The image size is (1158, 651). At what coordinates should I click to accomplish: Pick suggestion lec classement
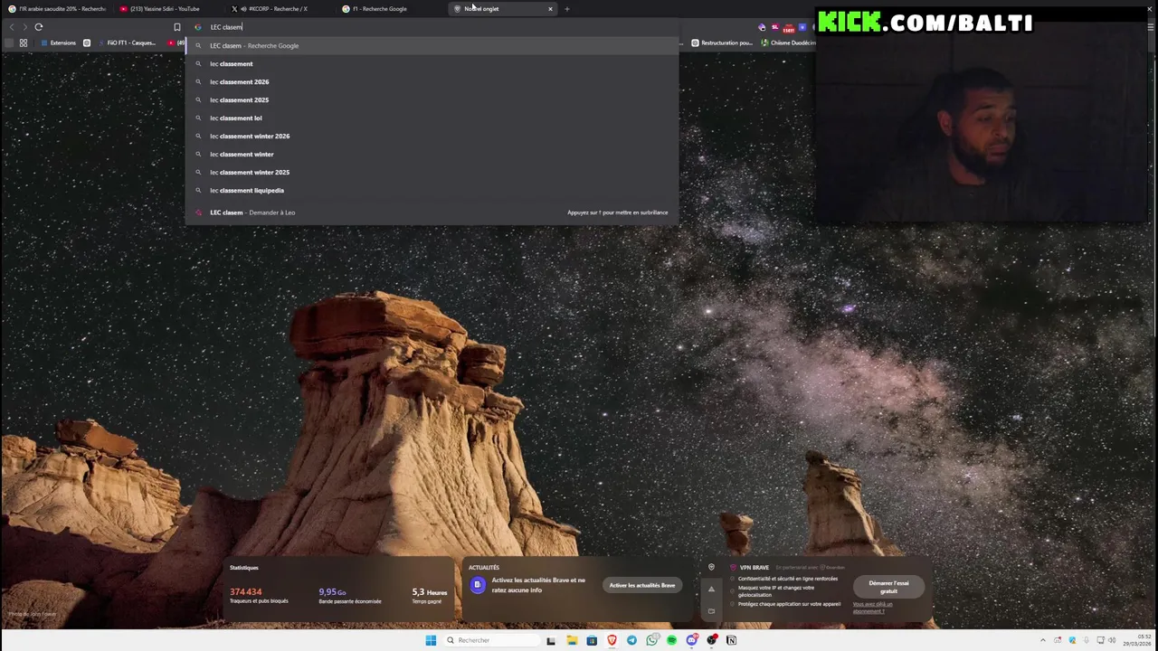[432, 63]
